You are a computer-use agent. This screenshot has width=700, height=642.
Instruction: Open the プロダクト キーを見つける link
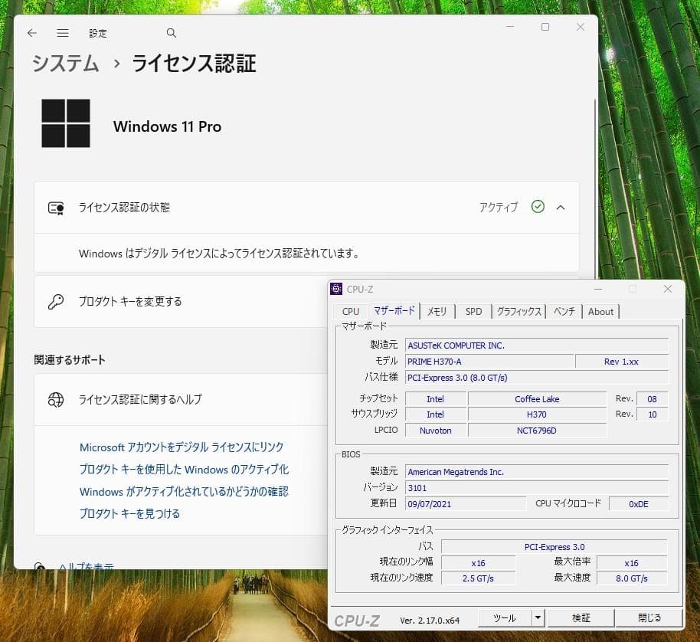(x=129, y=513)
